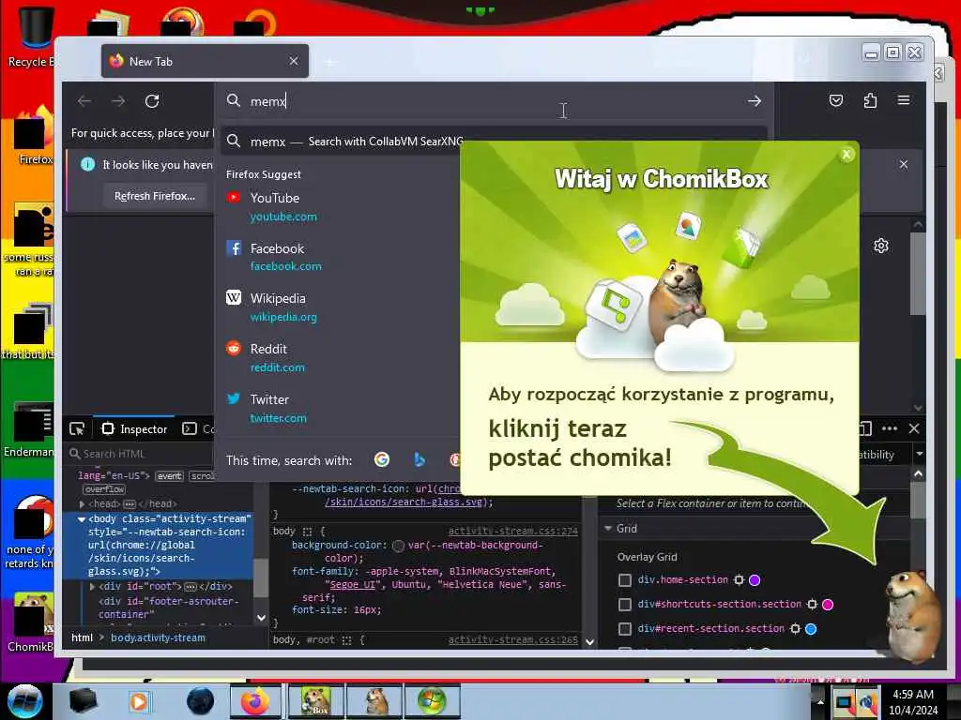This screenshot has height=720, width=961.
Task: Open the Windows Start menu
Action: 24,701
